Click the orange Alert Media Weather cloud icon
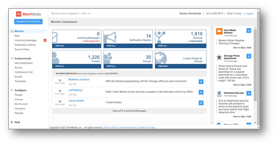The height and width of the screenshot is (146, 277). click(219, 32)
